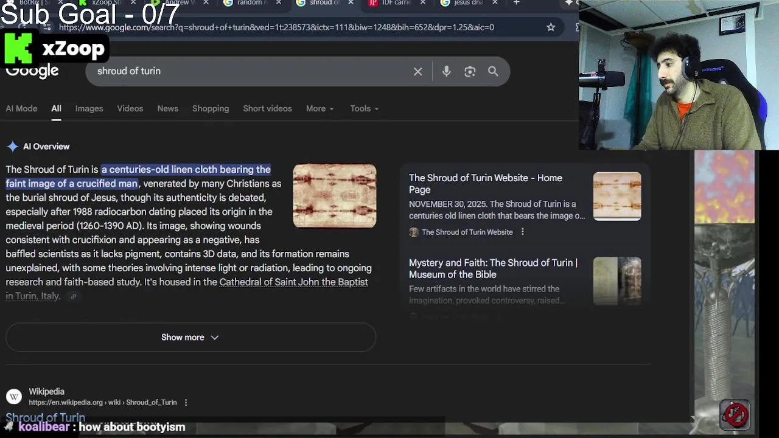Select the Short videos search tab
This screenshot has width=779, height=438.
267,108
